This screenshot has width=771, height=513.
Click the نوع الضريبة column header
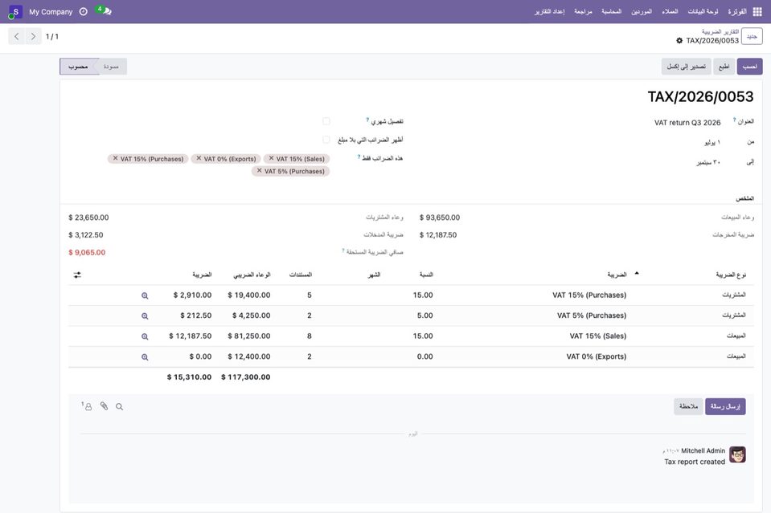[731, 275]
